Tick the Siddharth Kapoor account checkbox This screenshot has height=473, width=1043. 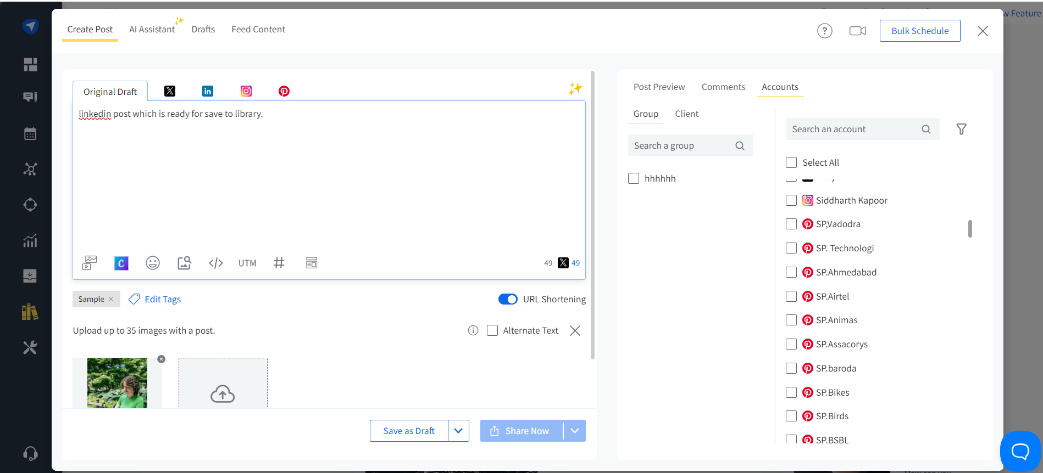click(x=791, y=200)
